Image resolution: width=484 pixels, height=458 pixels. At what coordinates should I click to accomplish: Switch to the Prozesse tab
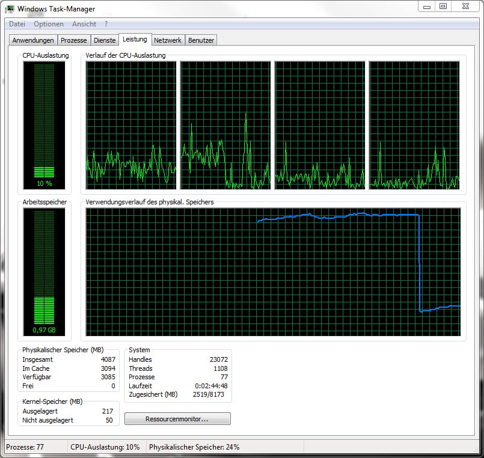click(x=74, y=40)
